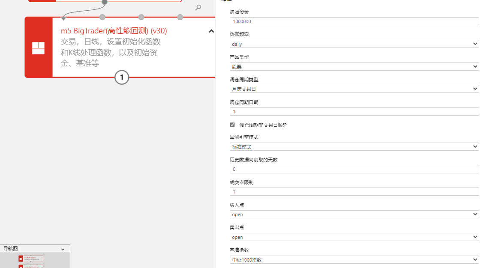Image resolution: width=492 pixels, height=268 pixels.
Task: Open the 基准指数 dropdown
Action: [354, 259]
